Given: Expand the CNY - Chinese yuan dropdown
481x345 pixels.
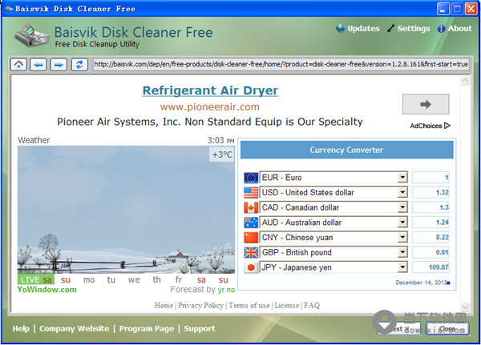Looking at the screenshot, I should pyautogui.click(x=402, y=237).
